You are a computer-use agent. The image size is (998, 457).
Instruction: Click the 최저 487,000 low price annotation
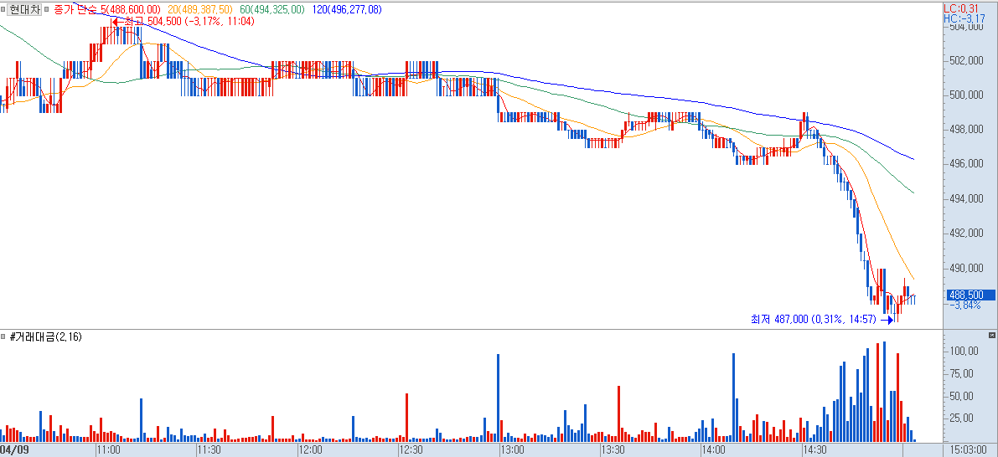(813, 318)
